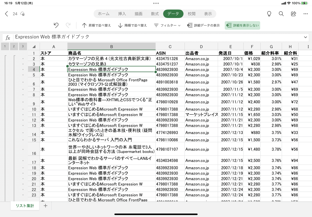Switch to the ホーム tab
The height and width of the screenshot is (217, 312).
point(104,14)
